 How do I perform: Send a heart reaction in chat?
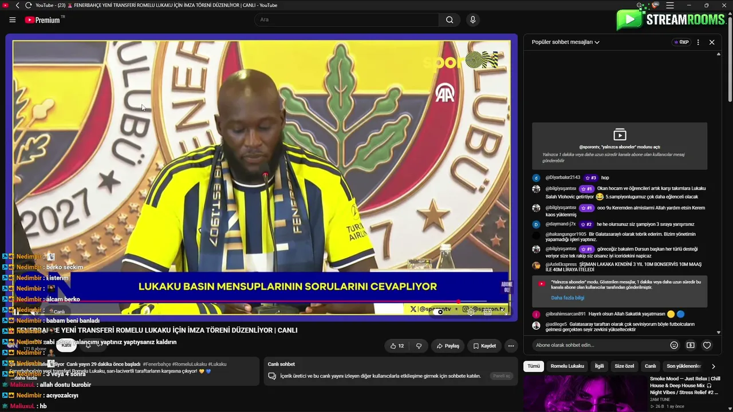[x=707, y=345]
